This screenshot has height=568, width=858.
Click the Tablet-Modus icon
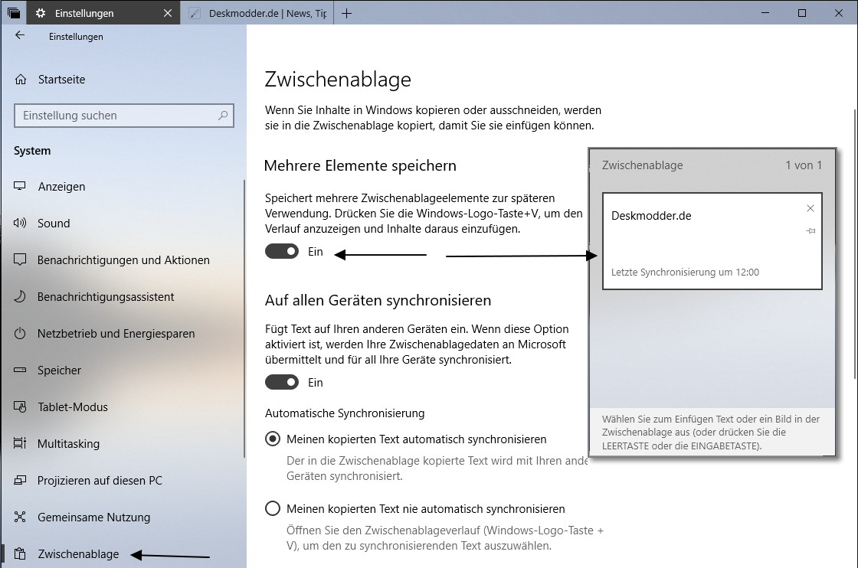pyautogui.click(x=20, y=406)
